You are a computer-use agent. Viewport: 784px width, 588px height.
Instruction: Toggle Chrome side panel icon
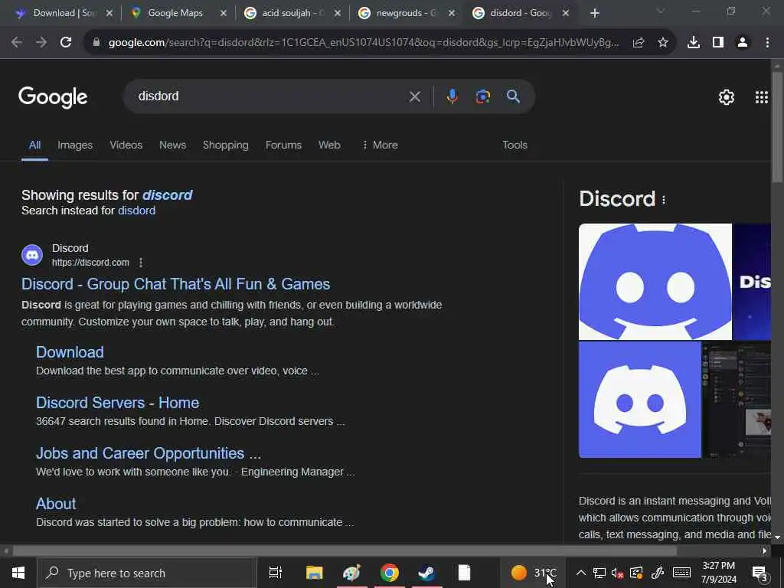tap(718, 43)
